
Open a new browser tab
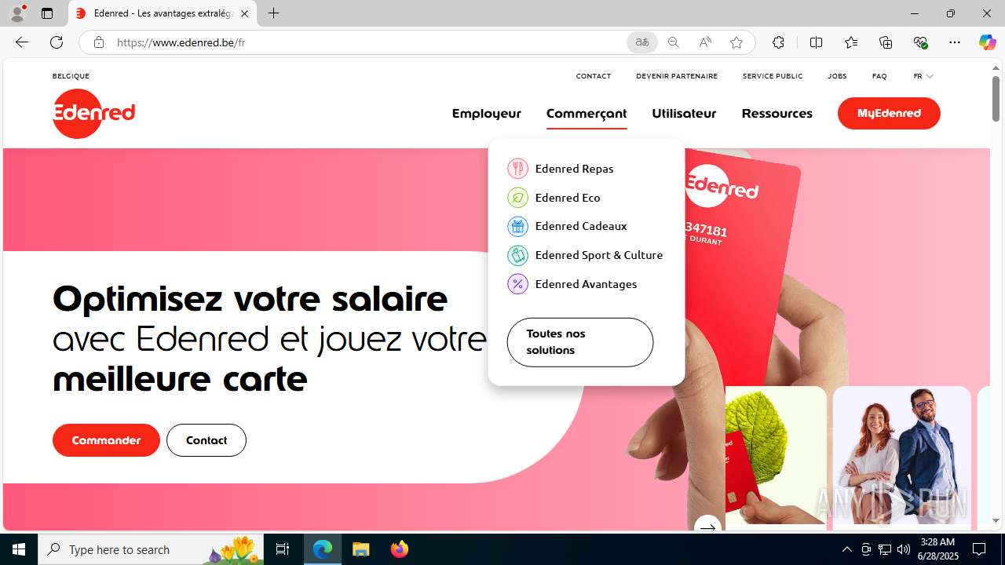[x=273, y=13]
